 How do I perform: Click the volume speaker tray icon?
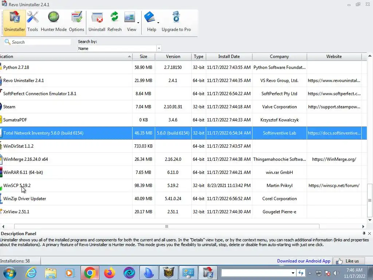tap(336, 273)
